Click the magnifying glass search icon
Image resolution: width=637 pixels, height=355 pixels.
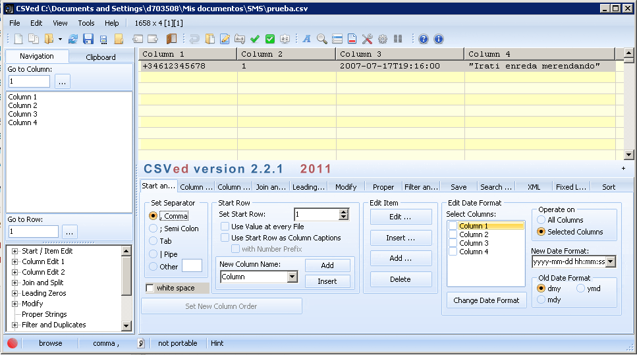point(321,39)
